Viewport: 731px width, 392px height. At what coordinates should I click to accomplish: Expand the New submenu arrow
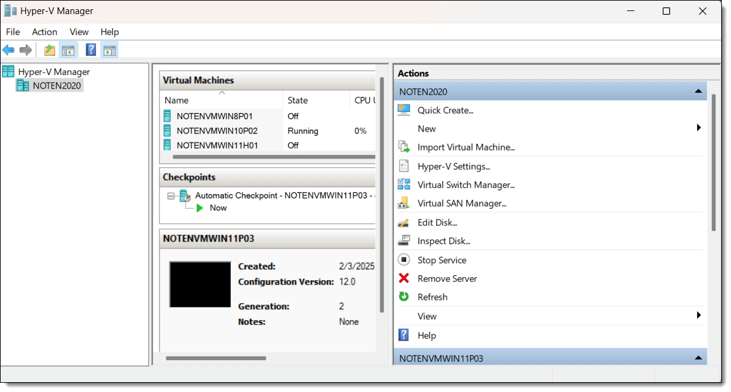(x=698, y=128)
